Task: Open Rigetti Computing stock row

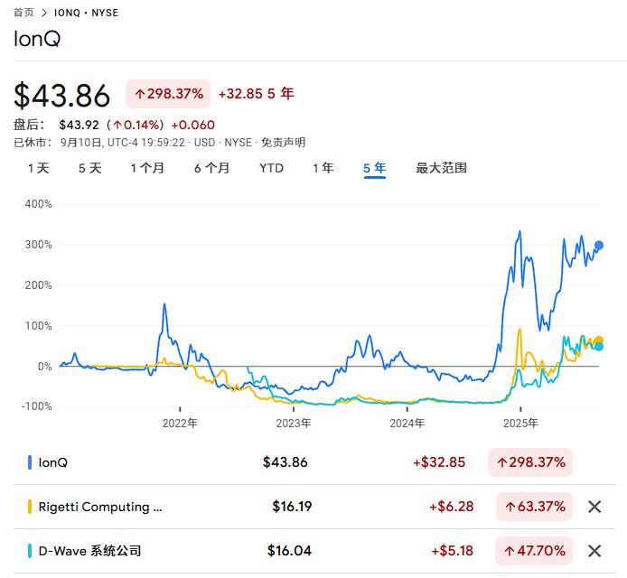Action: [x=100, y=507]
